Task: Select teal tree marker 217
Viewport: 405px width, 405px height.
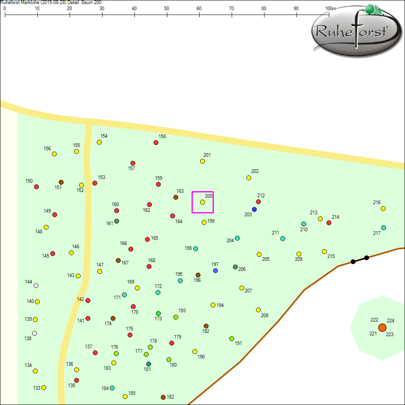Action: [x=384, y=228]
